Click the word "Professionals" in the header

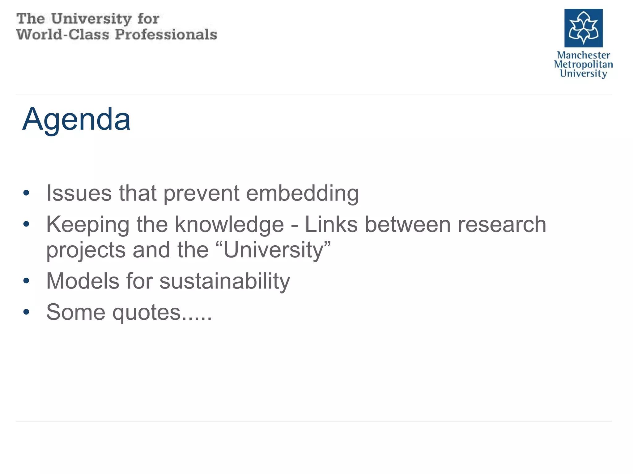tap(166, 35)
